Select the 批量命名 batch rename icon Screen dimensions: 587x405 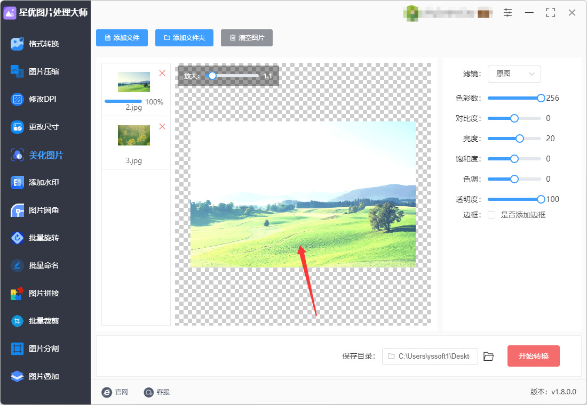tap(17, 265)
